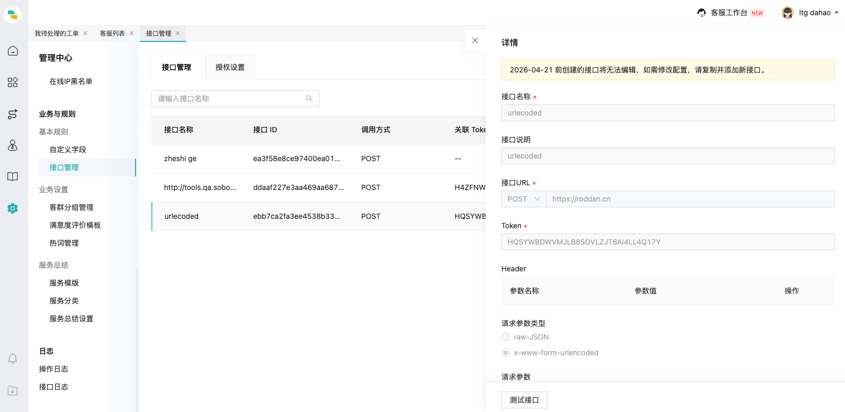Screen dimensions: 845x412
Task: Open 客服工作台 link in the top bar
Action: (728, 13)
